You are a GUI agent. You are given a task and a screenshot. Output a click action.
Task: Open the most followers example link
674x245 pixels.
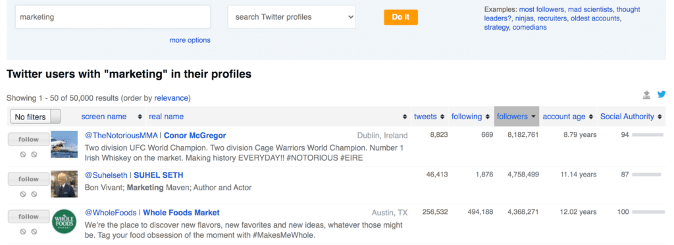click(541, 9)
